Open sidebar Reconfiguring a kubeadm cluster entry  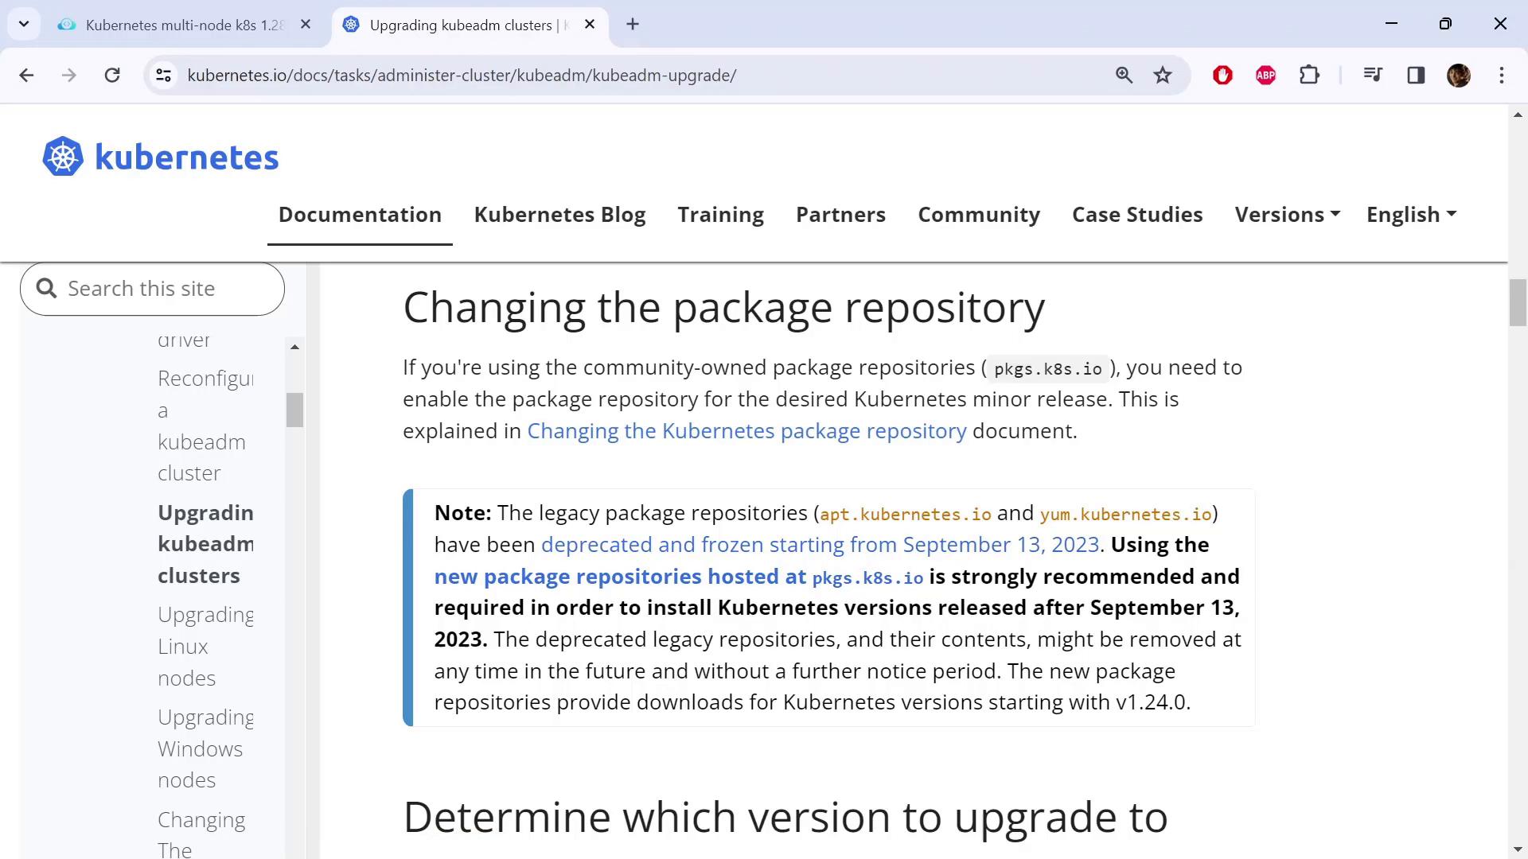pyautogui.click(x=205, y=426)
